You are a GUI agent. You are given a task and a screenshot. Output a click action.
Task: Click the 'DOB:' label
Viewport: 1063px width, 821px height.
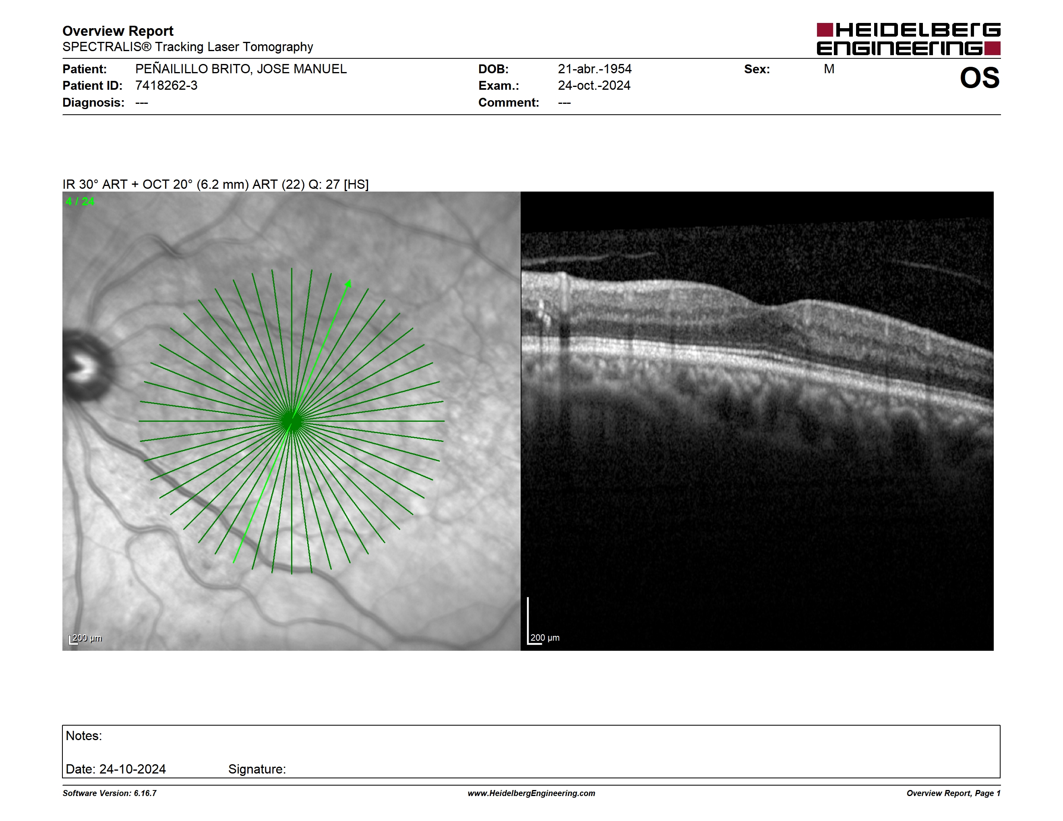[x=494, y=69]
